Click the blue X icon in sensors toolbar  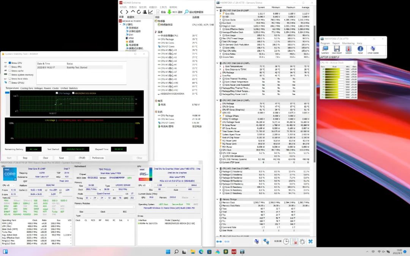310,242
